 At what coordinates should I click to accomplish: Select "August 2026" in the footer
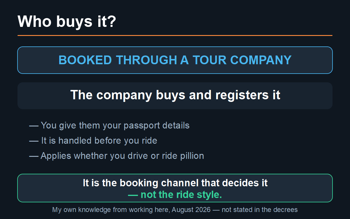point(191,210)
